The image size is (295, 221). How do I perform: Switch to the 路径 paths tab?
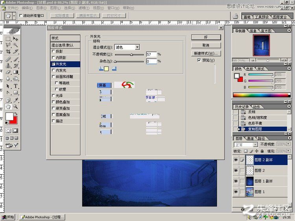click(261, 138)
